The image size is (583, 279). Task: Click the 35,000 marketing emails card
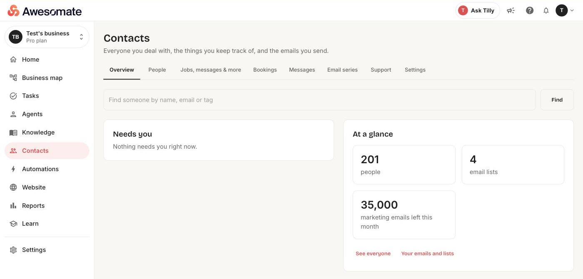click(x=404, y=215)
